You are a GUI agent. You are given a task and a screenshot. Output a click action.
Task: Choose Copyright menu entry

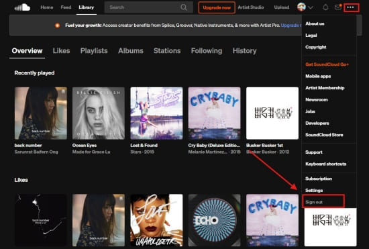coord(316,47)
